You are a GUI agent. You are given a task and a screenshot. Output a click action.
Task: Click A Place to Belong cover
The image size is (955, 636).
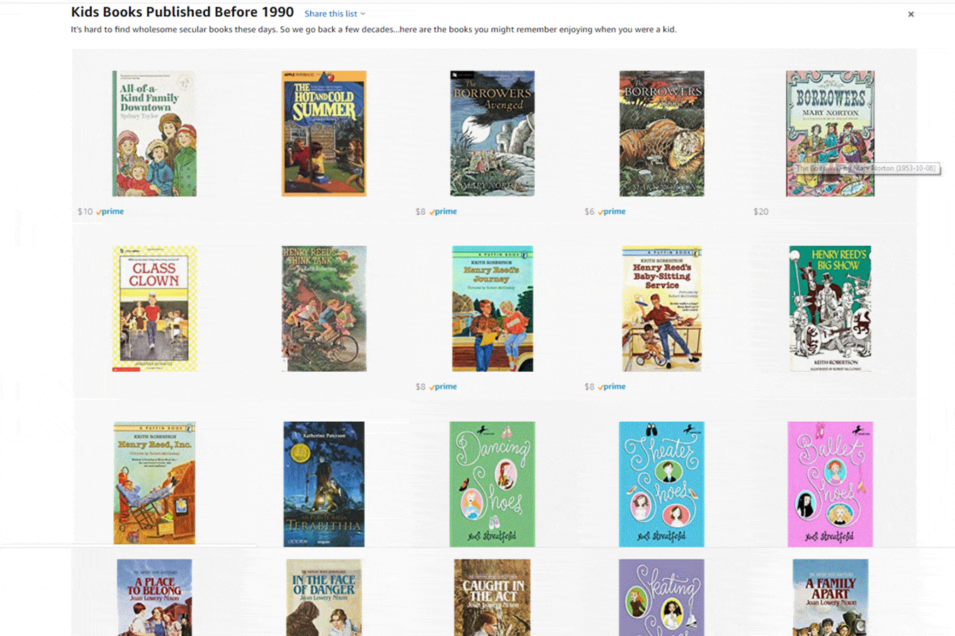click(154, 598)
